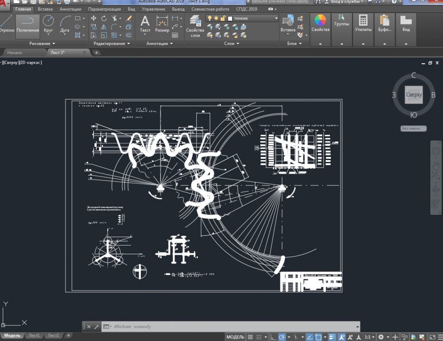
Task: Toggle polar tracking in status bar
Action: pyautogui.click(x=282, y=337)
